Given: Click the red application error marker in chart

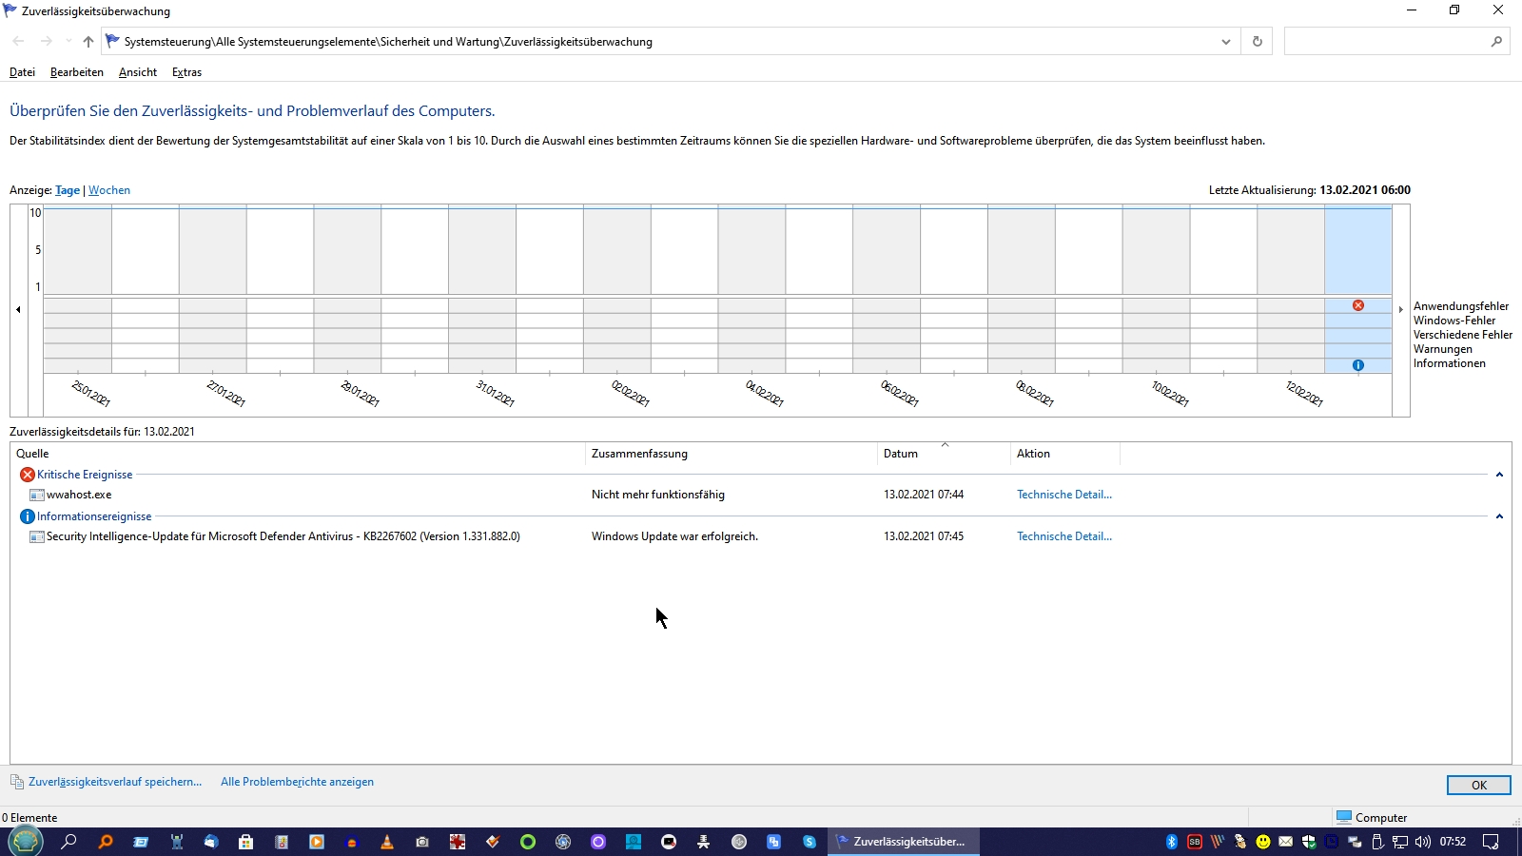Looking at the screenshot, I should tap(1358, 305).
